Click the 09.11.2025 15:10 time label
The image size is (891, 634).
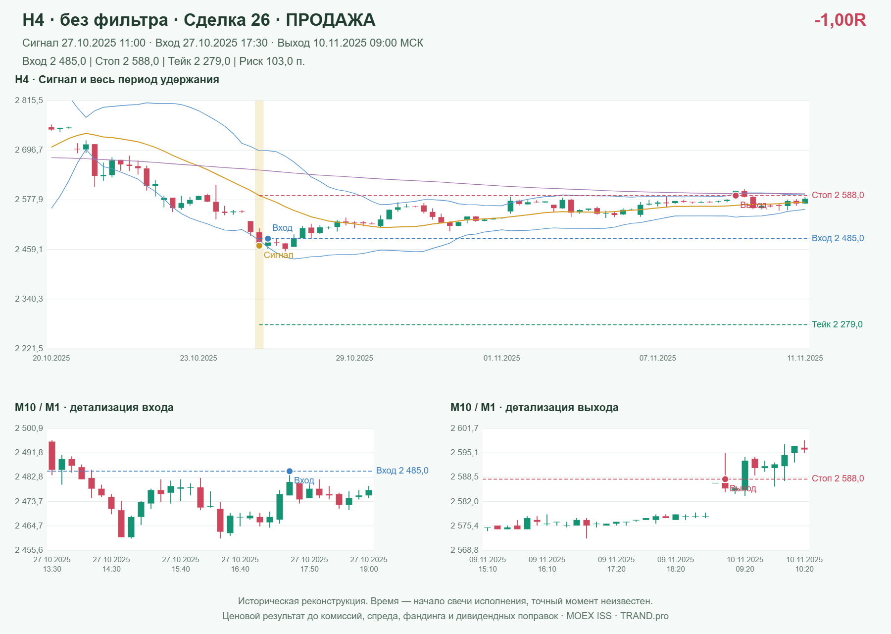488,564
